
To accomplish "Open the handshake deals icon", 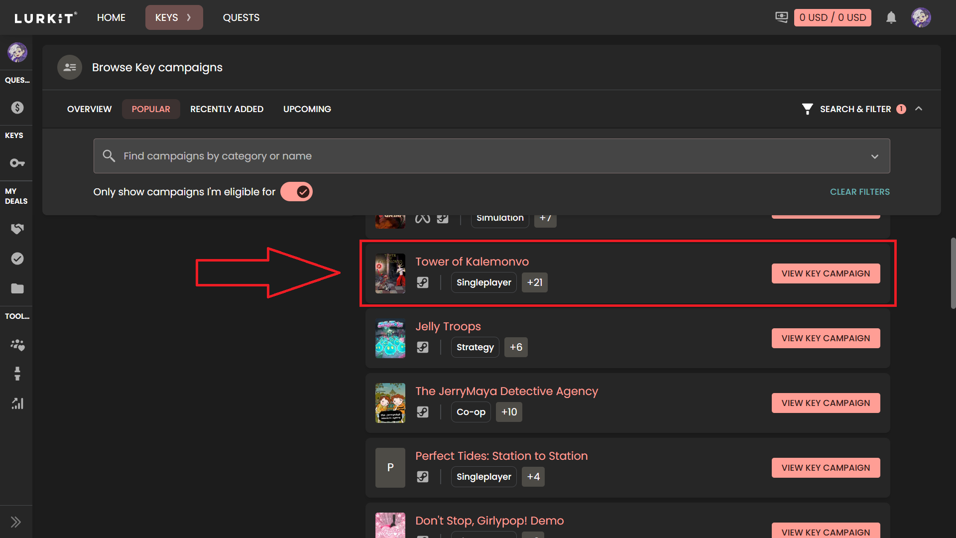I will [x=17, y=229].
